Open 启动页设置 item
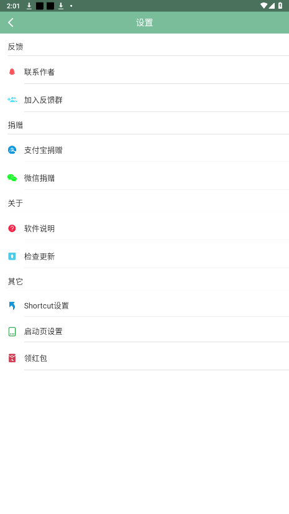289x514 pixels. coord(144,332)
